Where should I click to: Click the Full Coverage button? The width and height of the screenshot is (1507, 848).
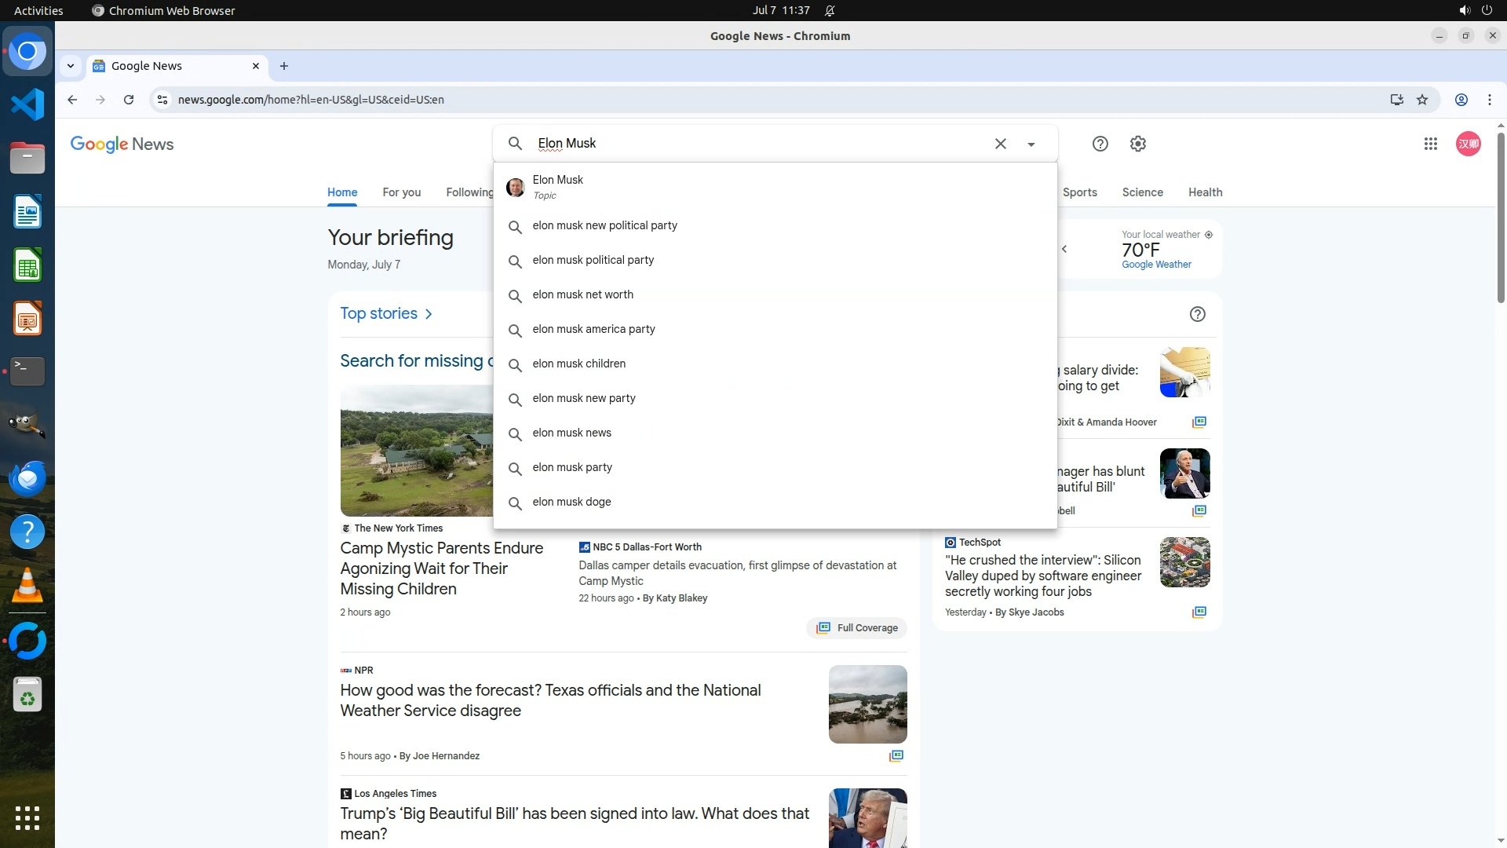[x=856, y=627]
